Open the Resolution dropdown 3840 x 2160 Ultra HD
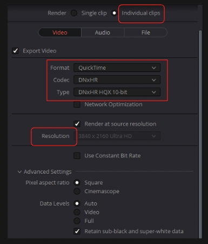Screen dimensions: 208x244 117,136
